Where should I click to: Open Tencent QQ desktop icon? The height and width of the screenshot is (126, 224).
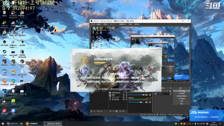point(4,102)
